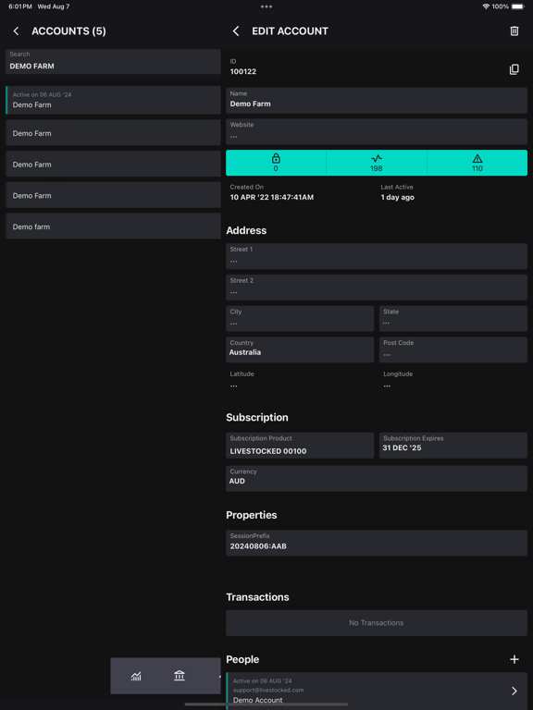This screenshot has height=710, width=533.
Task: Open the warnings segment showing 110
Action: click(477, 163)
